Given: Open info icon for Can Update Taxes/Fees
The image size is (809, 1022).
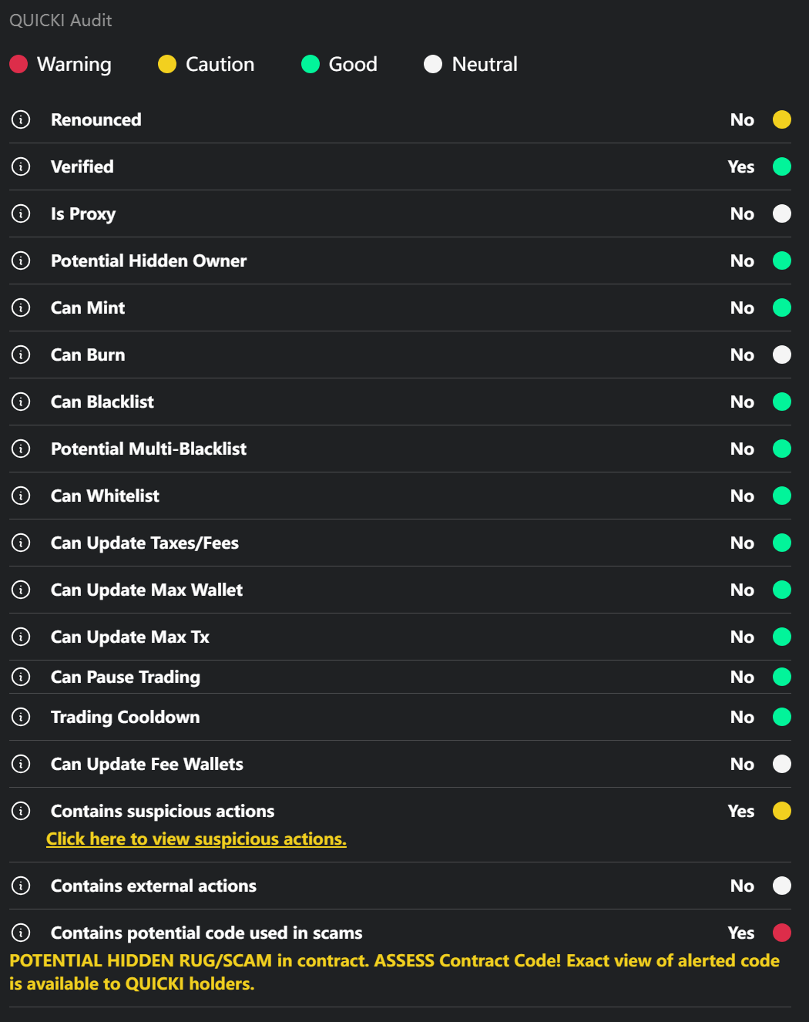Looking at the screenshot, I should pos(21,543).
